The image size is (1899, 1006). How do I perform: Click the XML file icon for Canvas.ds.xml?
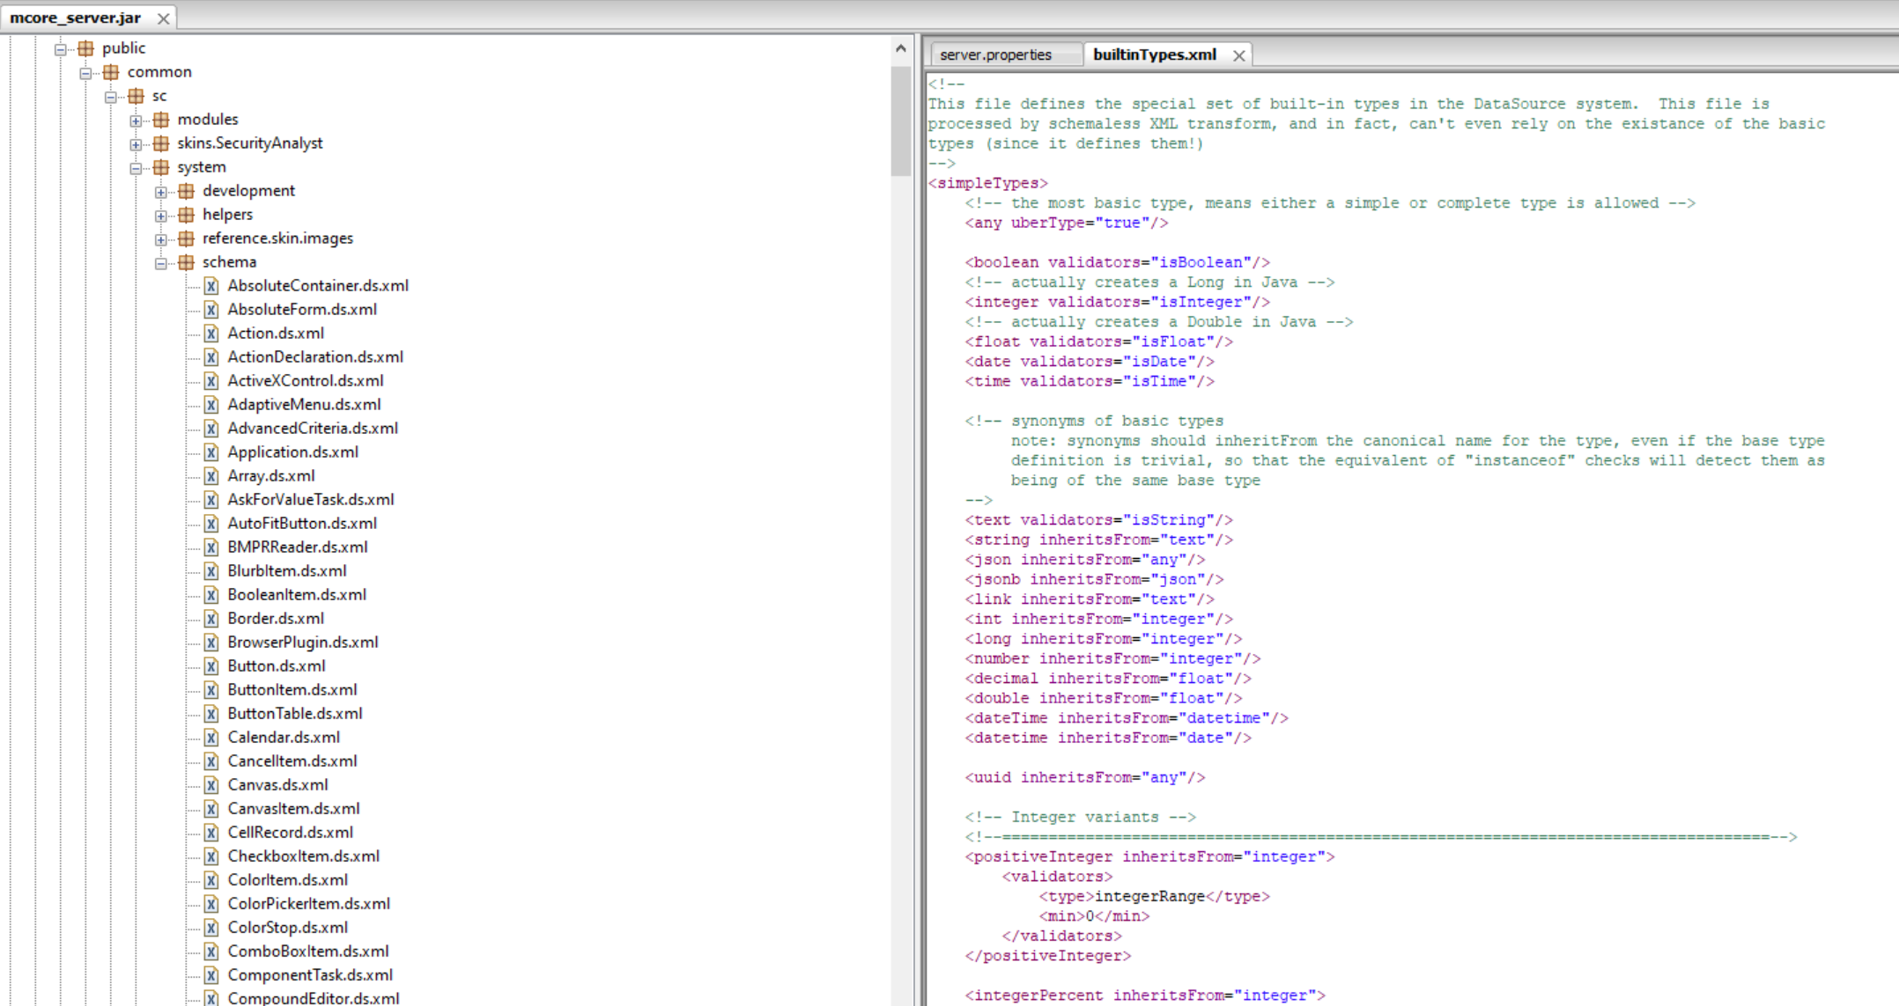click(211, 785)
